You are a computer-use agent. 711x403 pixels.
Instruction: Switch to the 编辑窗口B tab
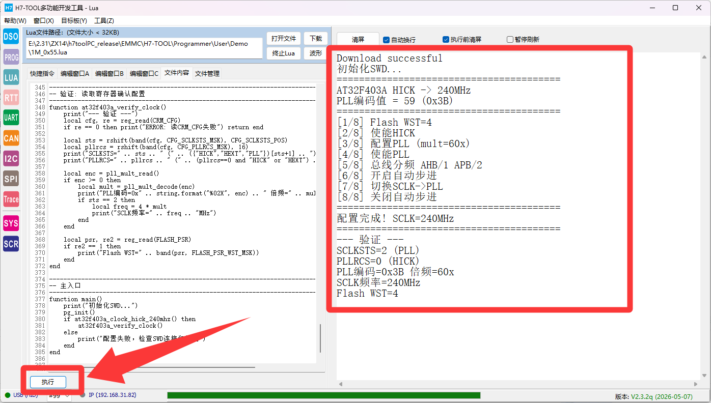(x=110, y=74)
